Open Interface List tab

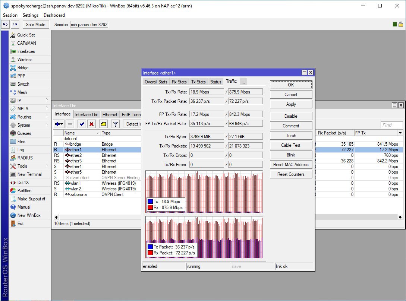86,115
